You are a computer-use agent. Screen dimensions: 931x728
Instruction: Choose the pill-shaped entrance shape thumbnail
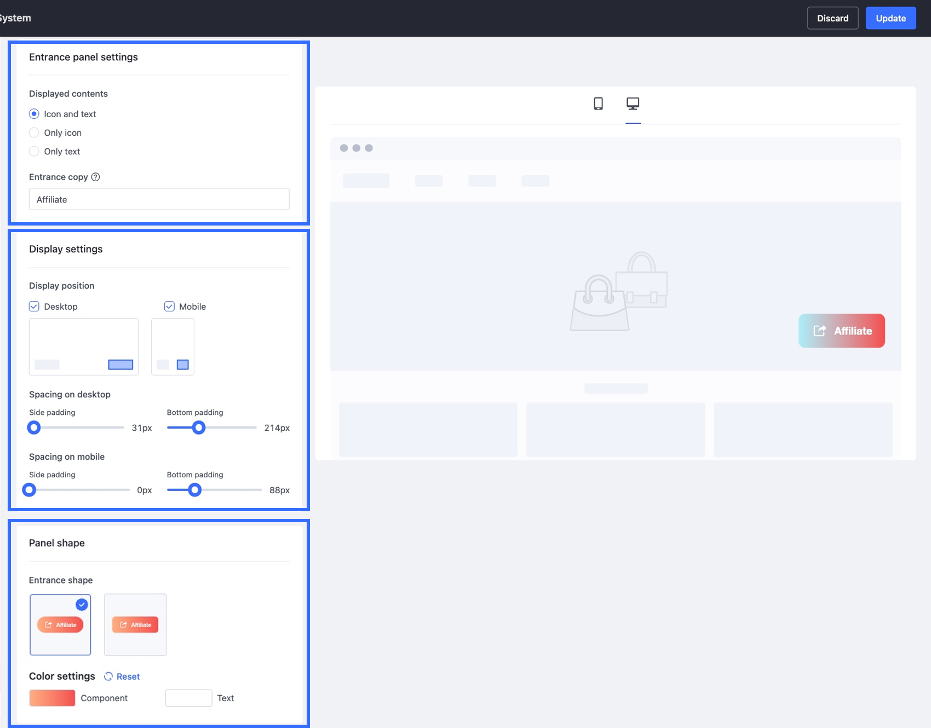pyautogui.click(x=60, y=625)
